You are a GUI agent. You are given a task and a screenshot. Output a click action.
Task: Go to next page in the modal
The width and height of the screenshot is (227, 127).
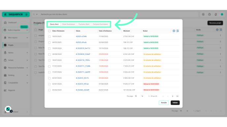(x=173, y=96)
